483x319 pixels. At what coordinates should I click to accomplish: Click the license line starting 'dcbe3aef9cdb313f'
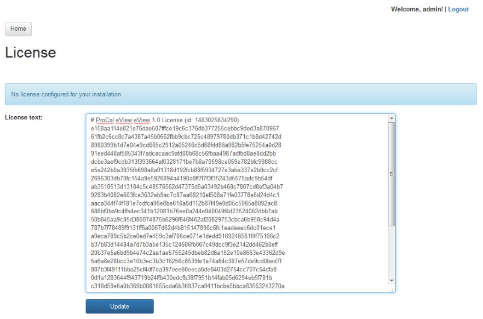[x=184, y=162]
